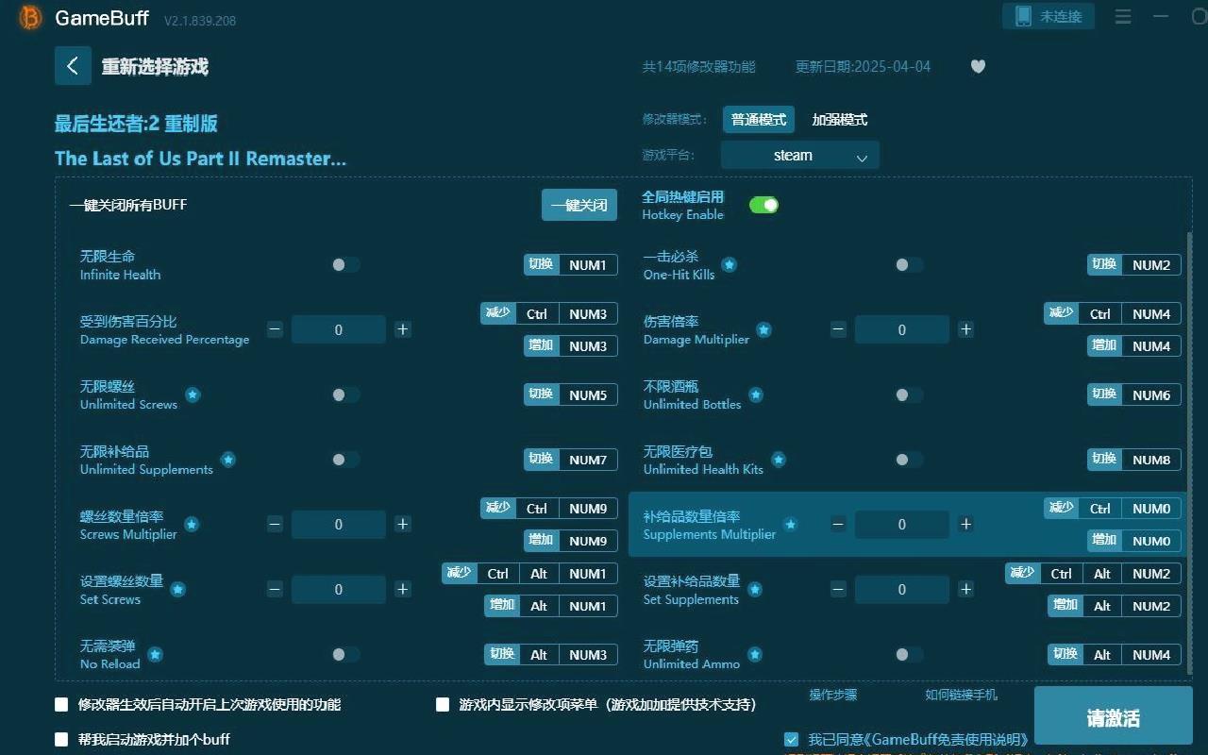The height and width of the screenshot is (755, 1208).
Task: Uncheck GameBuff disclaimer agreement checkbox
Action: (x=791, y=739)
